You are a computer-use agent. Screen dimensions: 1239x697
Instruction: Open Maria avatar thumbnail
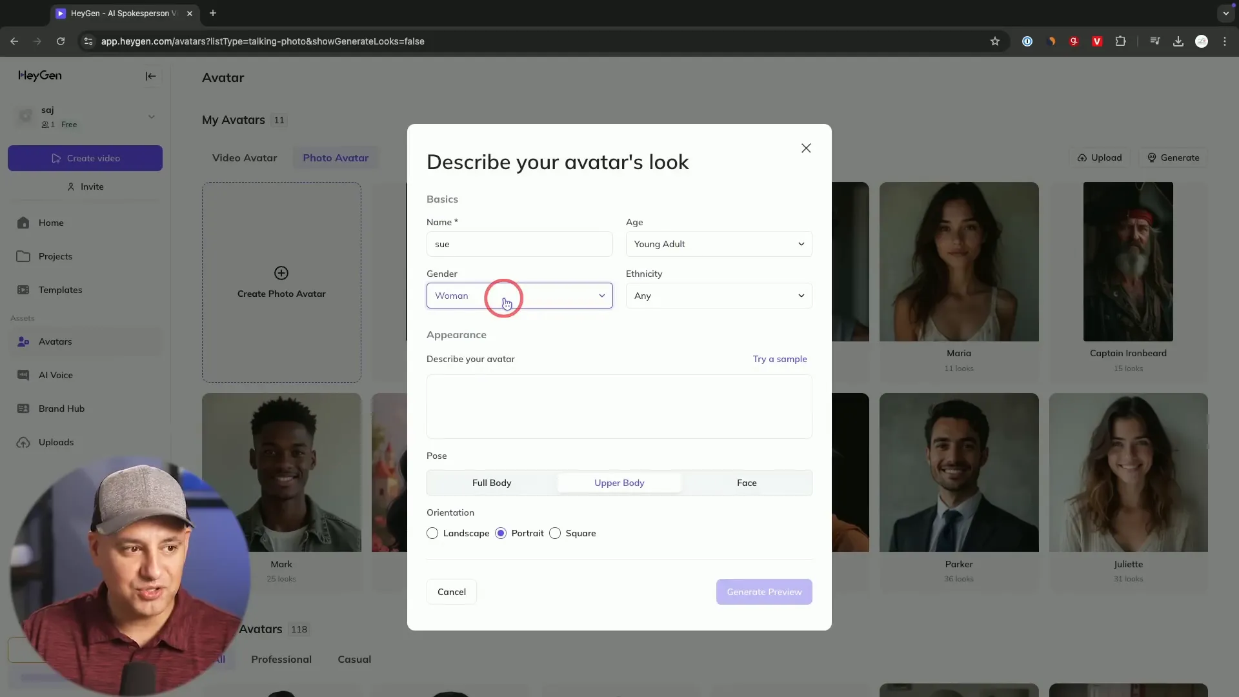point(959,261)
